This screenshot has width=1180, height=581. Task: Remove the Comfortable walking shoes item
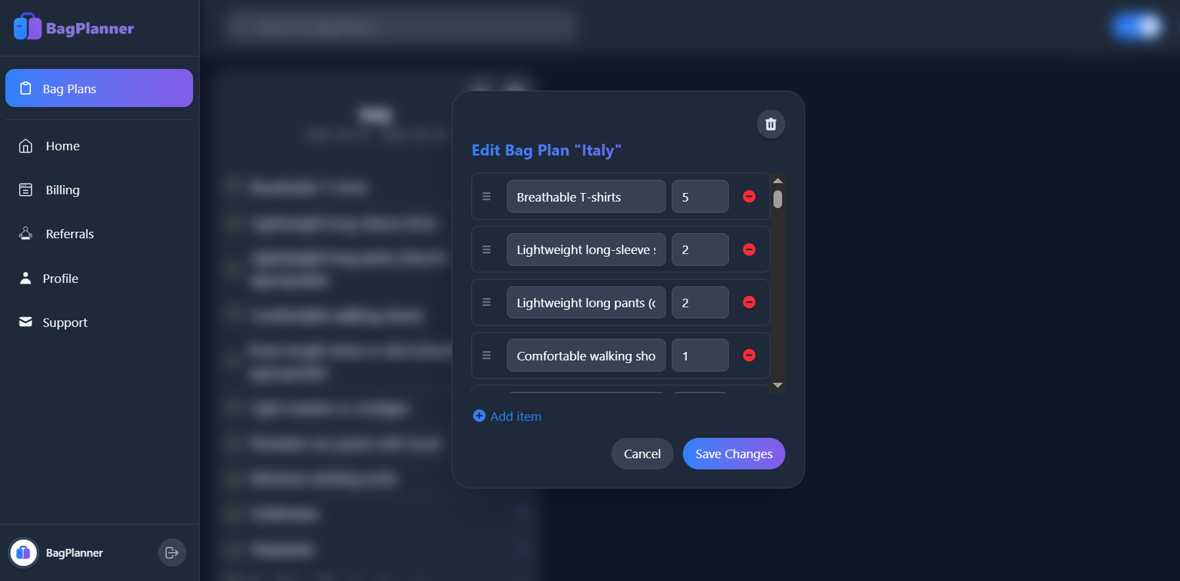(749, 355)
